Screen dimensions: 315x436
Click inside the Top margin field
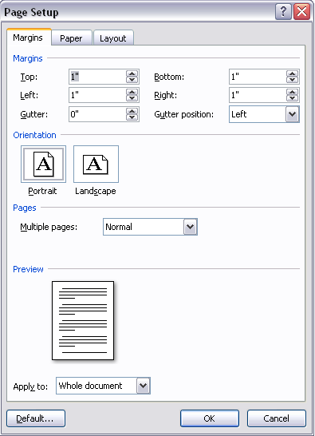[97, 77]
